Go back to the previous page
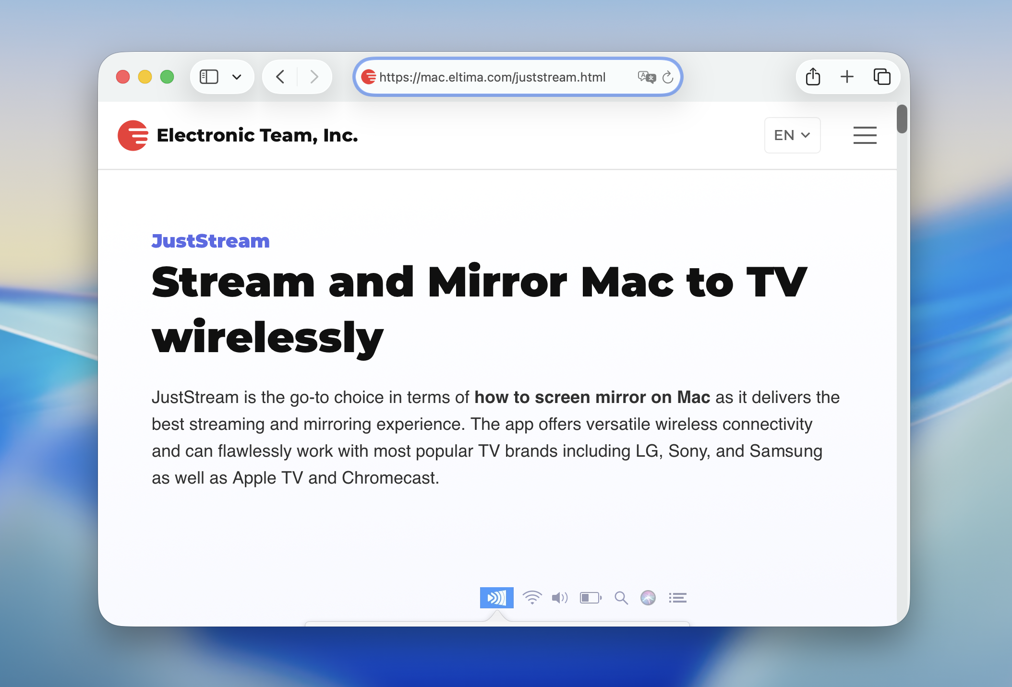The image size is (1012, 687). point(280,77)
